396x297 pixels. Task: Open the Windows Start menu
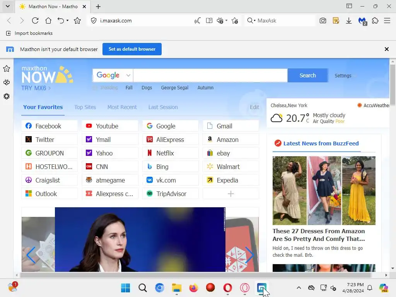click(x=126, y=288)
